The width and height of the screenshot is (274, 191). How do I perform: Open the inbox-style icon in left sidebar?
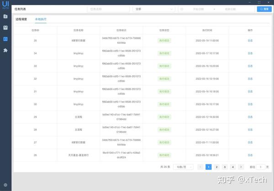[x=5, y=27]
